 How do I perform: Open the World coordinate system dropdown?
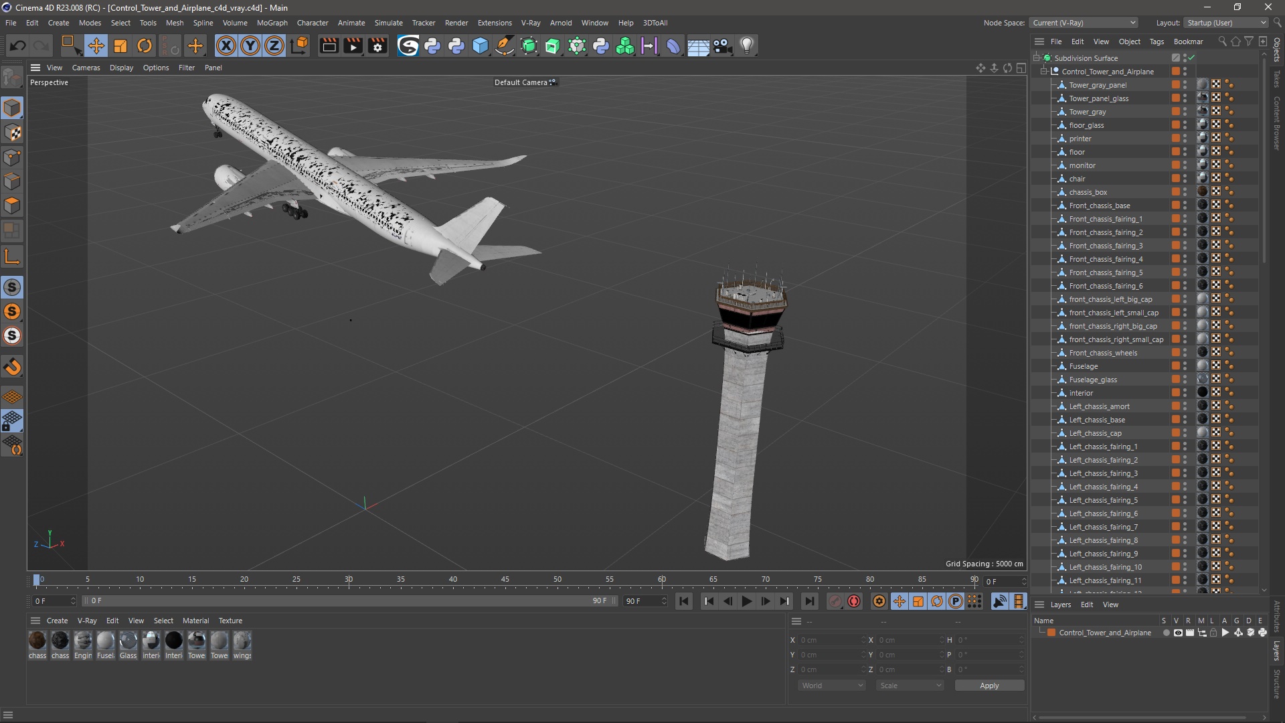pos(832,686)
